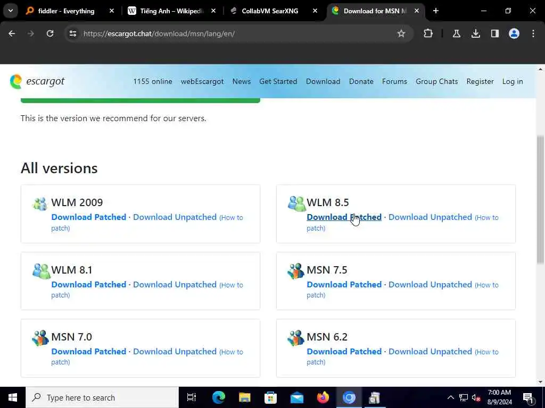Click the MSN 6.2 messenger icon
Screen dimensions: 545x408
click(x=296, y=338)
